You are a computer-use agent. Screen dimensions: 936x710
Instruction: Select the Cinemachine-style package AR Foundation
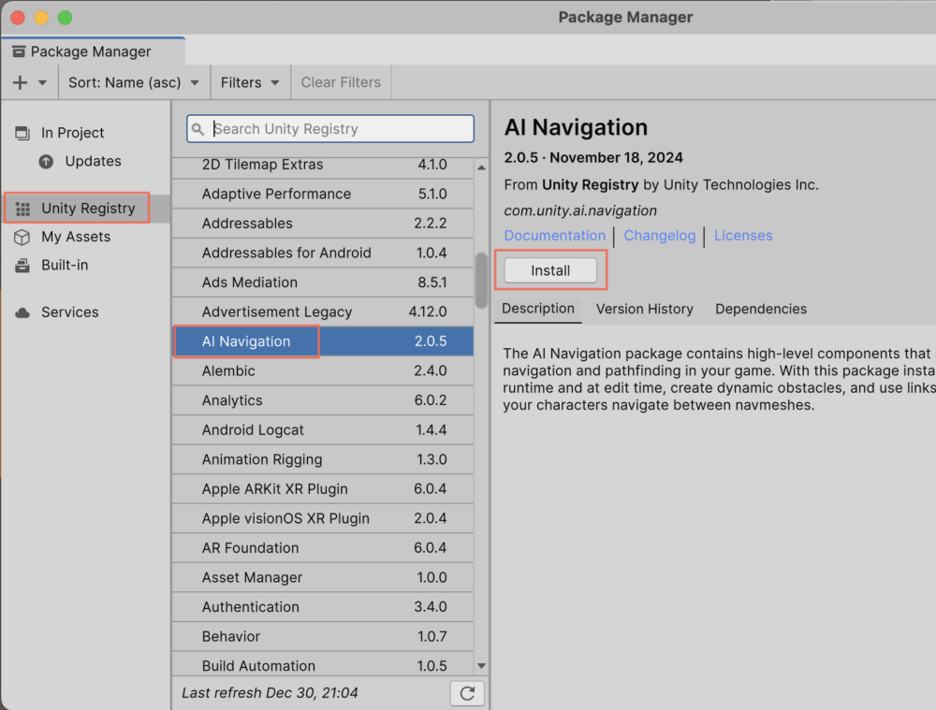tap(281, 547)
